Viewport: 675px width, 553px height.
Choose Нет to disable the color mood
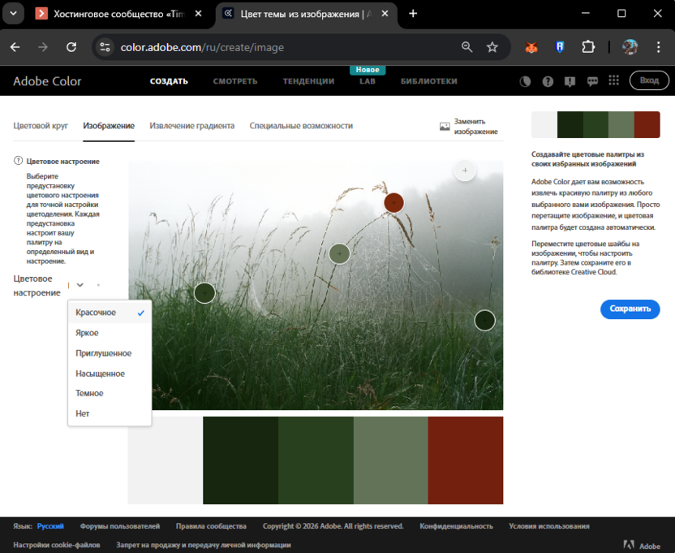point(82,413)
